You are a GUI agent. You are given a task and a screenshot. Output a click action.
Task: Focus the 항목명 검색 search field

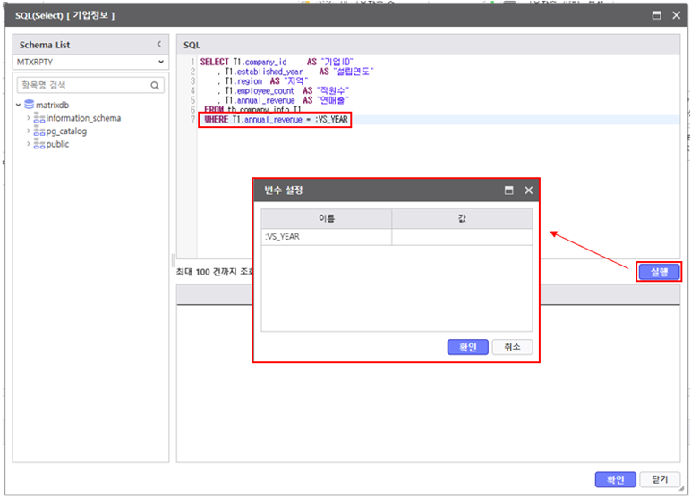point(81,86)
